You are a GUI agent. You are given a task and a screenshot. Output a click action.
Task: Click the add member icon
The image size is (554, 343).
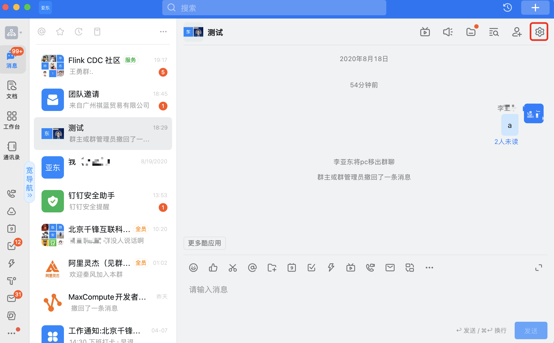(517, 32)
